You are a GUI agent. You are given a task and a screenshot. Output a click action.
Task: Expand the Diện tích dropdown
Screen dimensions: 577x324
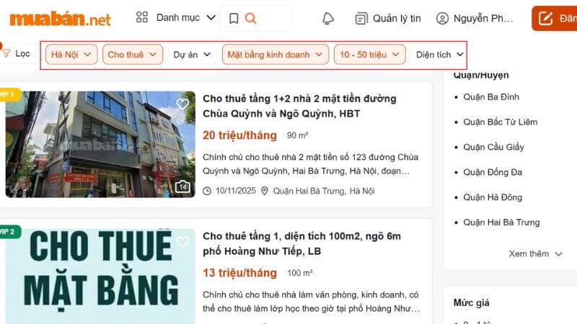coord(439,55)
